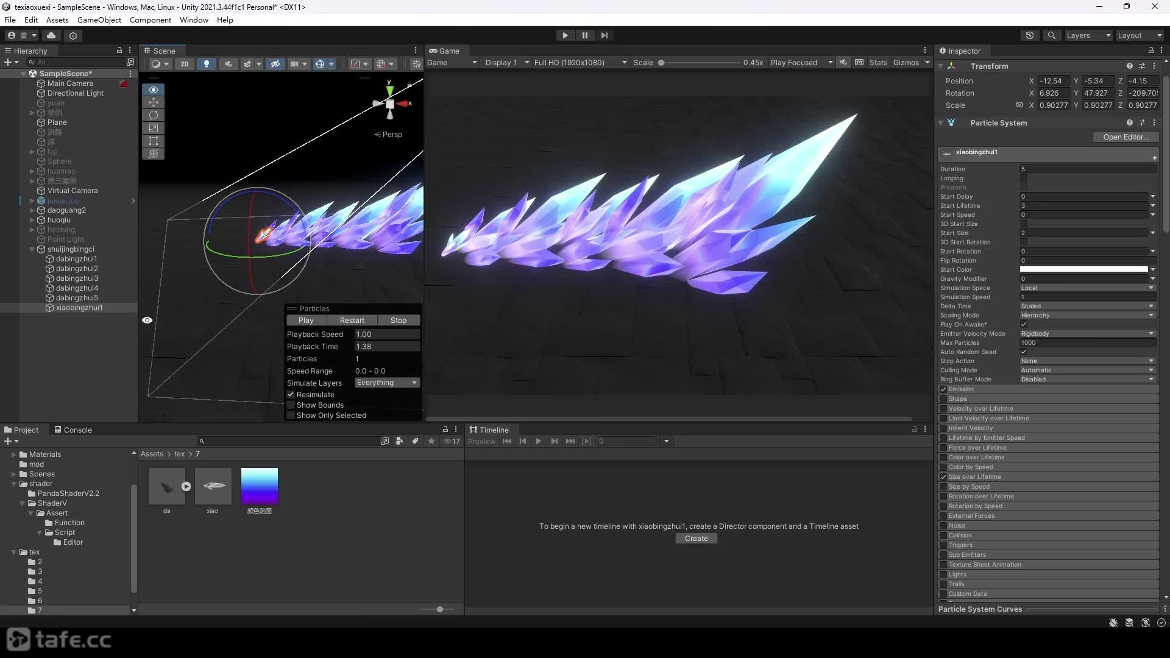Viewport: 1170px width, 658px height.
Task: Toggle scene lighting bulb icon
Action: click(207, 63)
